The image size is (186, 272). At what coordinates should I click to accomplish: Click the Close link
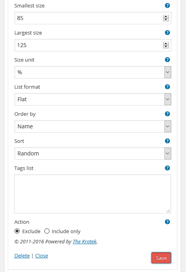coord(42,256)
